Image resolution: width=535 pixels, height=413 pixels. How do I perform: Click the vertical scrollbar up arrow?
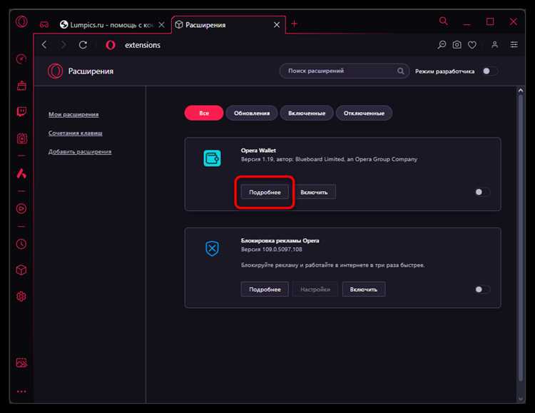pyautogui.click(x=520, y=91)
